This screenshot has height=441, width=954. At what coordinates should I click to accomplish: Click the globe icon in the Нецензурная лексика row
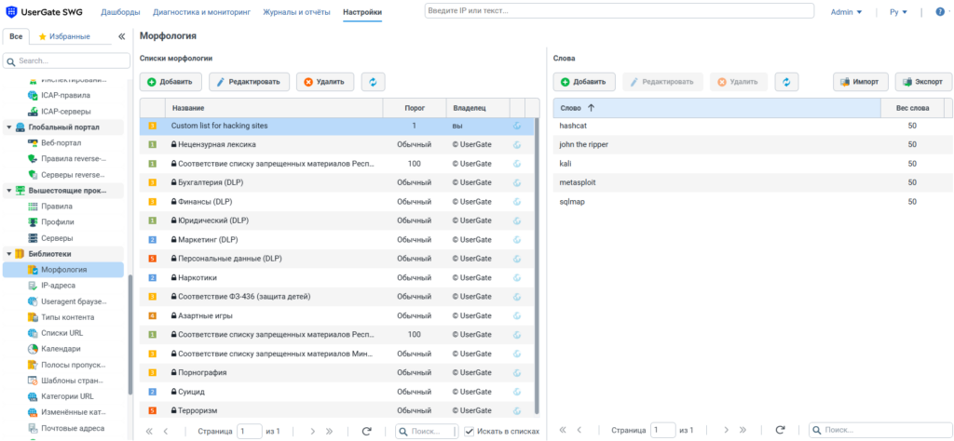coord(517,144)
